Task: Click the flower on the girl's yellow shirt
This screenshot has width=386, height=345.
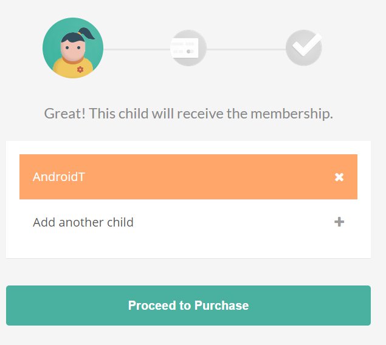Action: (x=80, y=70)
